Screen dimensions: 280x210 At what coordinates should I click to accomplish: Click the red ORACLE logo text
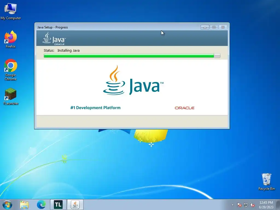click(x=185, y=108)
